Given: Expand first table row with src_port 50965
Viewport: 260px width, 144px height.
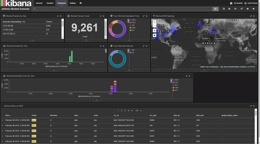Looking at the screenshot, I should (x=2, y=120).
